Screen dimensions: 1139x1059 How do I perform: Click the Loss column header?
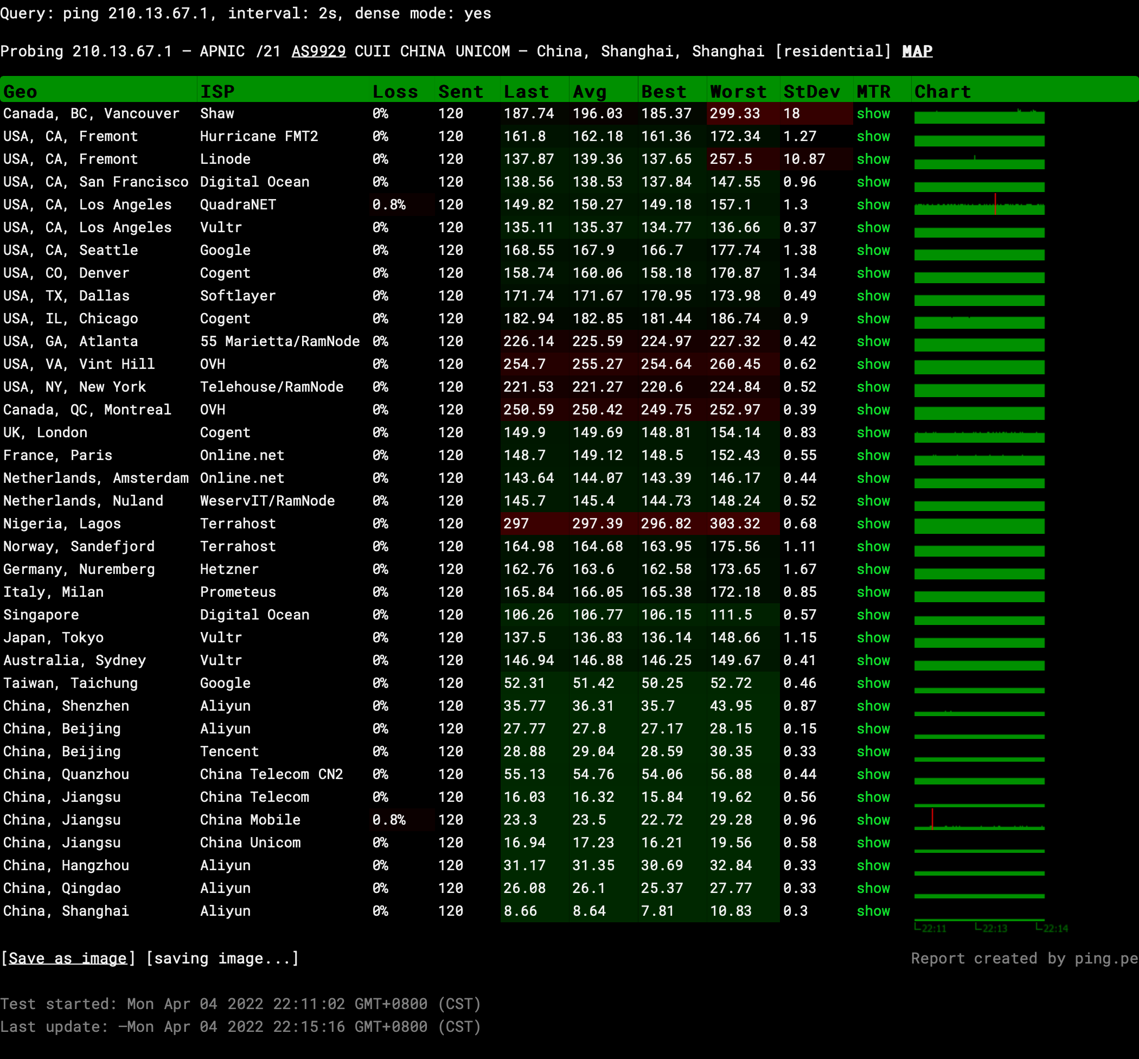coord(395,92)
